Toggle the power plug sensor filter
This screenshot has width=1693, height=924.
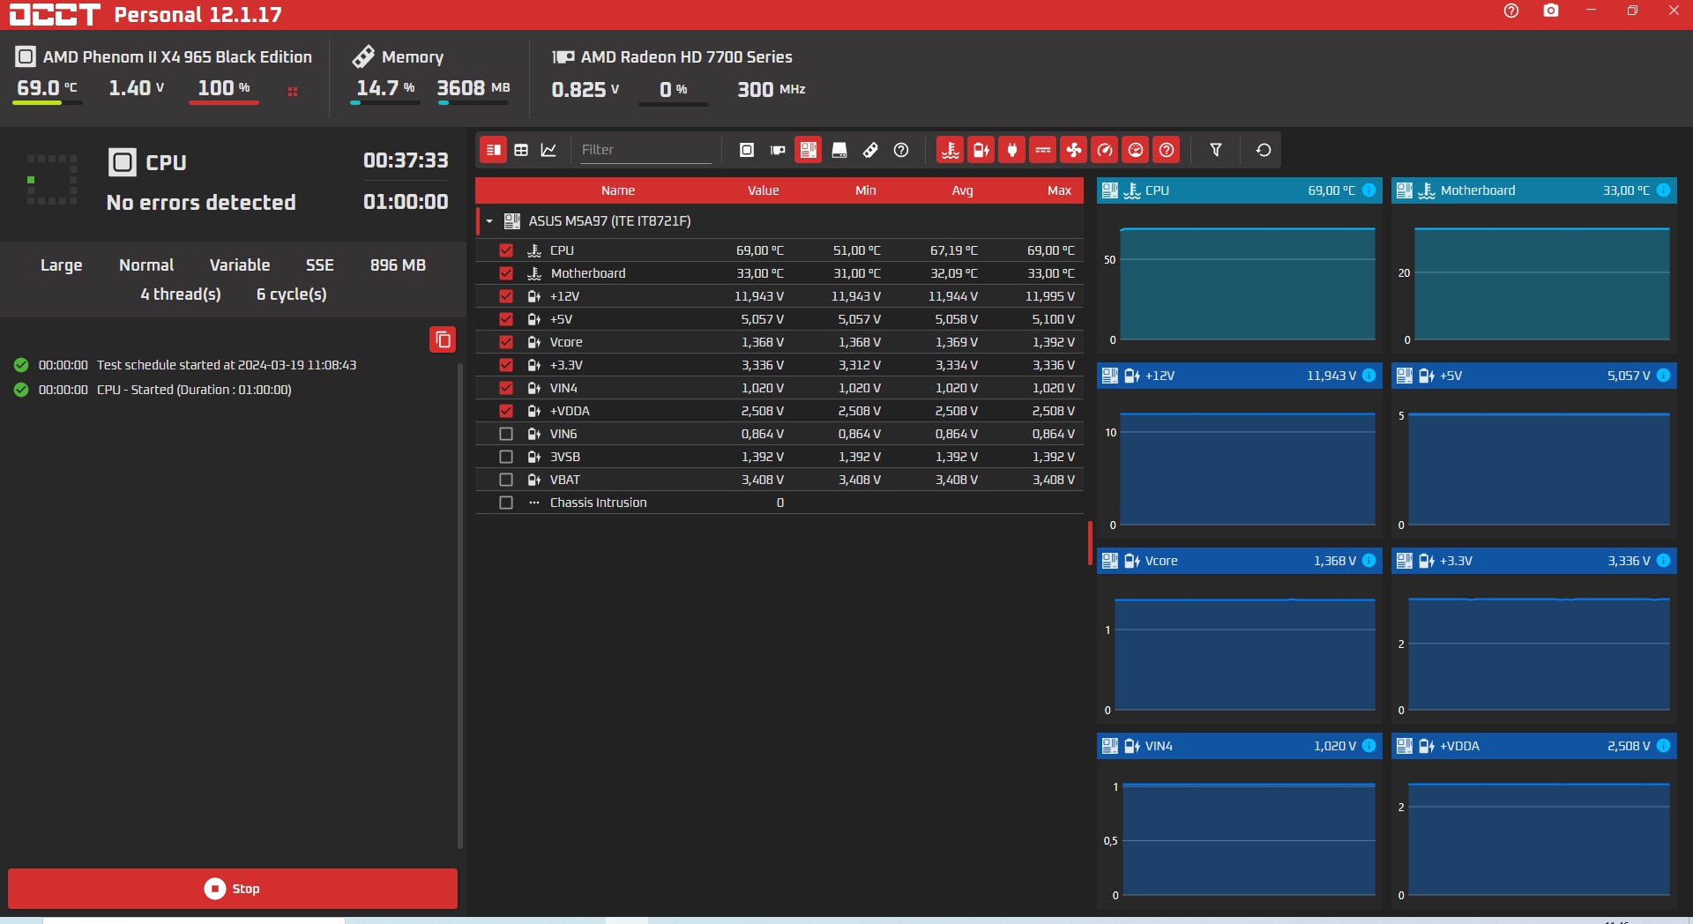(x=1012, y=150)
